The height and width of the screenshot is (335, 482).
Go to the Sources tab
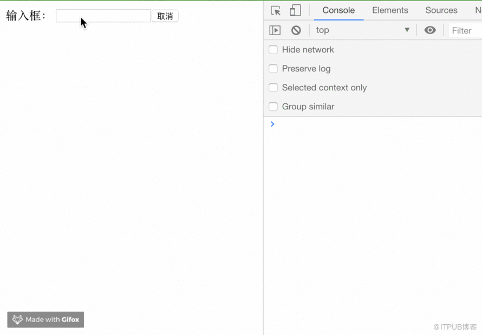click(441, 10)
